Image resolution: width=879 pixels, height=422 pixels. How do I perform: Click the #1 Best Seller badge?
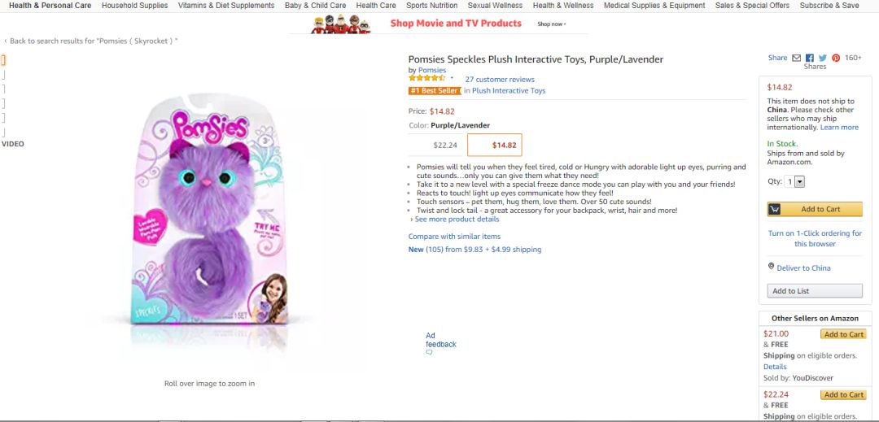point(434,91)
